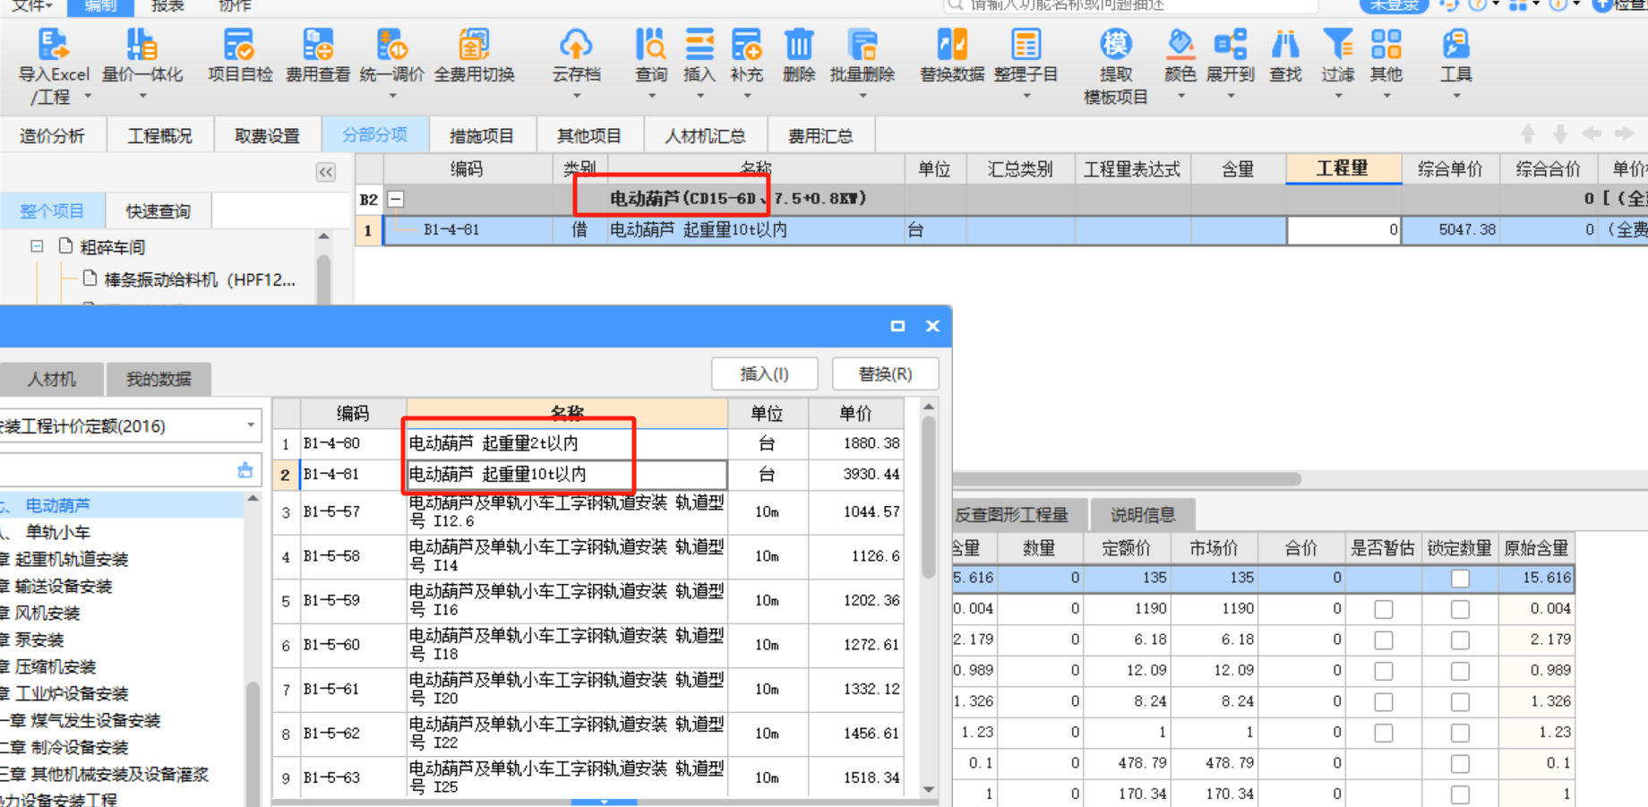This screenshot has width=1648, height=807.
Task: Open dropdown arrow under 云存档
Action: pyautogui.click(x=576, y=96)
